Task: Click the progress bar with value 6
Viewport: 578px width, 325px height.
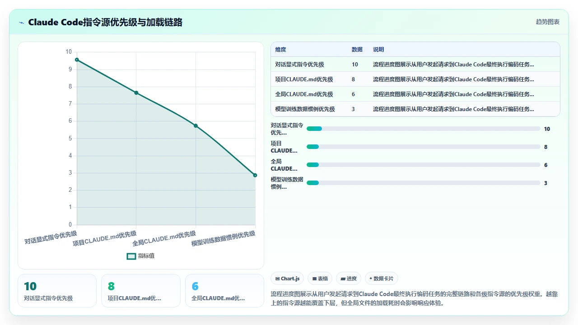Action: coord(424,165)
